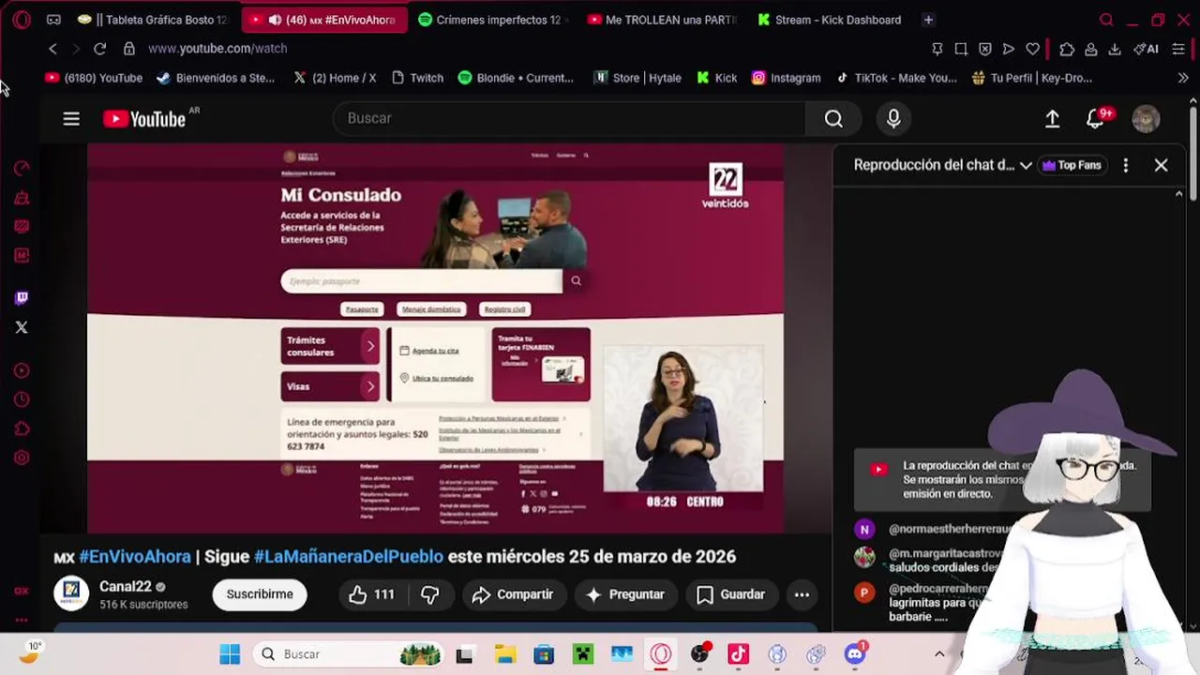Switch to the Crímenes imperfectos tab
Image resolution: width=1200 pixels, height=675 pixels.
[x=492, y=20]
